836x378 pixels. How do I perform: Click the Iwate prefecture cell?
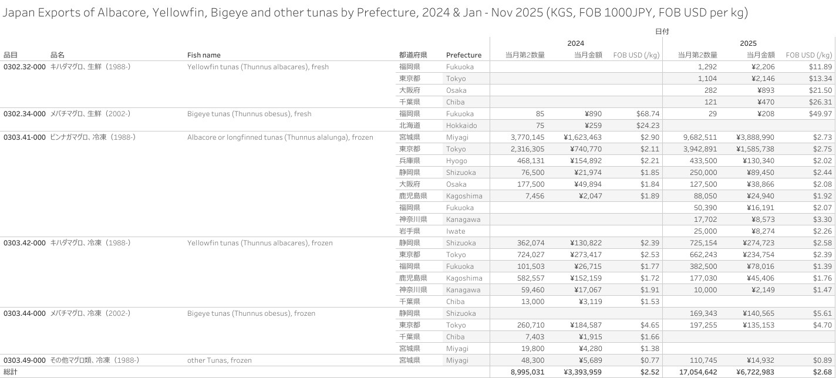pos(455,231)
